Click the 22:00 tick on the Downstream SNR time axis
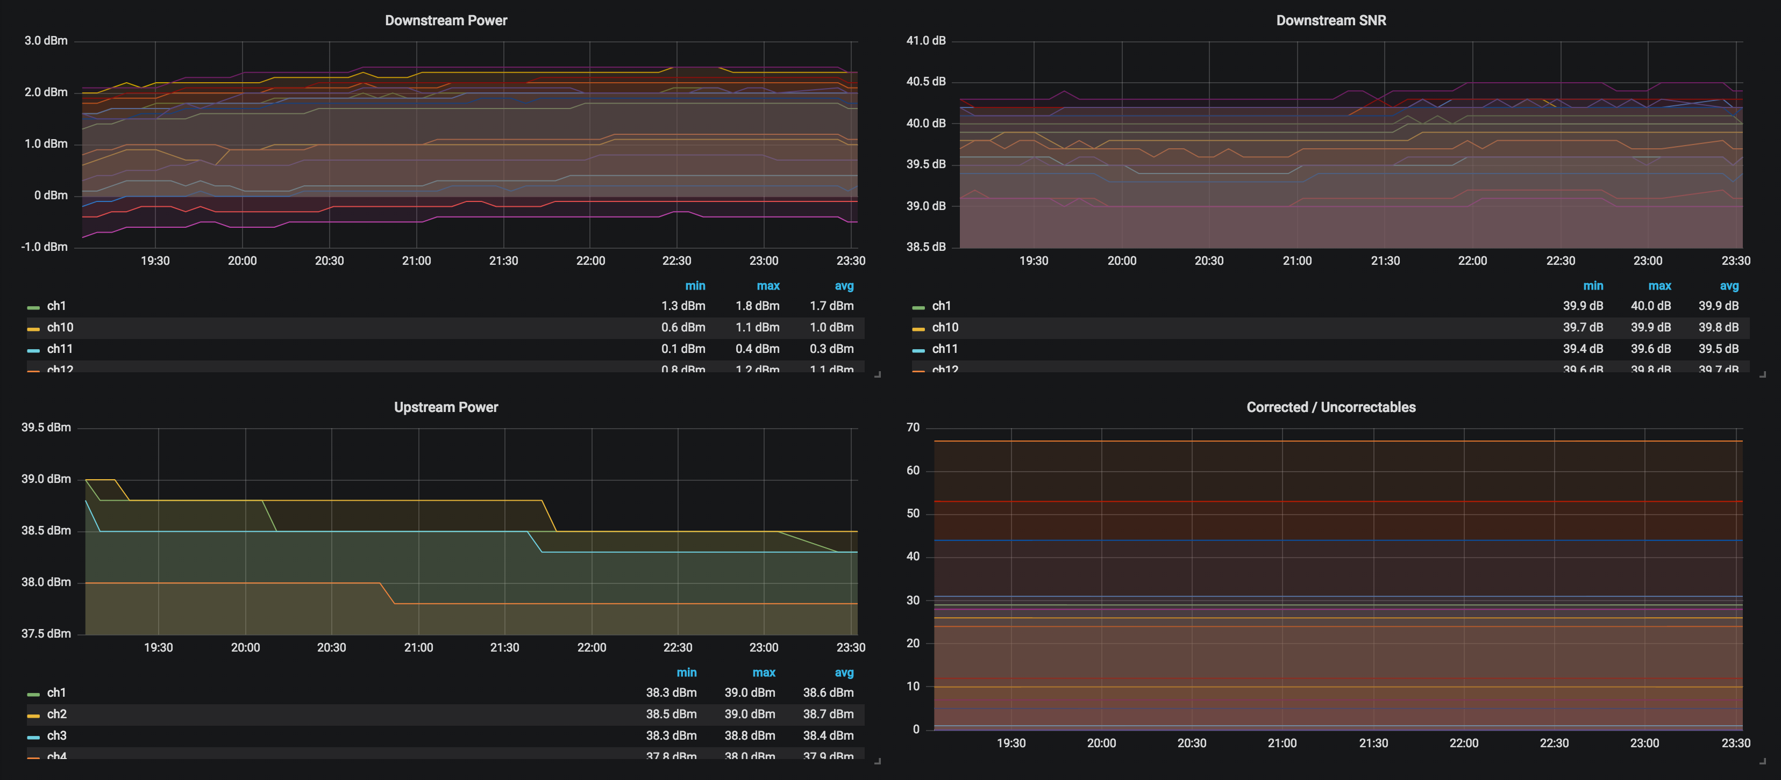This screenshot has width=1781, height=780. [x=1473, y=261]
